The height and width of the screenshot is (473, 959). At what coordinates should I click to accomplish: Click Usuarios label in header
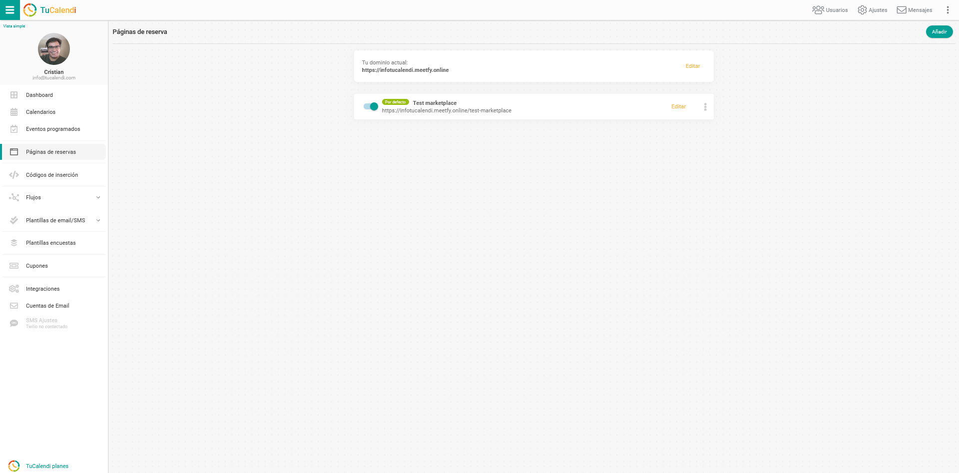coord(837,10)
